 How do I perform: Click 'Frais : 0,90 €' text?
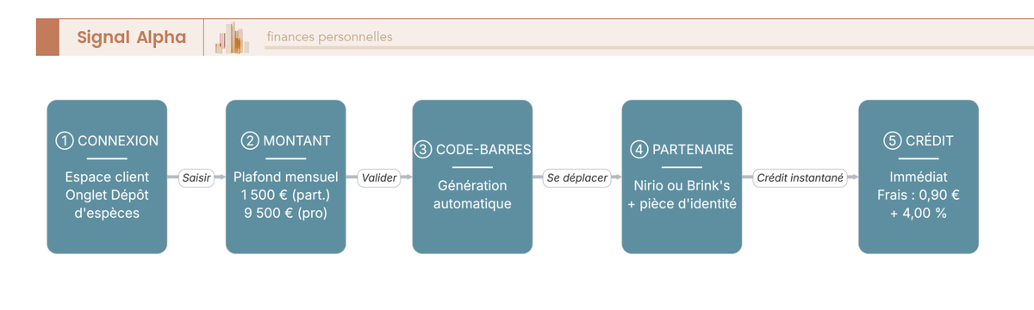coord(919,195)
